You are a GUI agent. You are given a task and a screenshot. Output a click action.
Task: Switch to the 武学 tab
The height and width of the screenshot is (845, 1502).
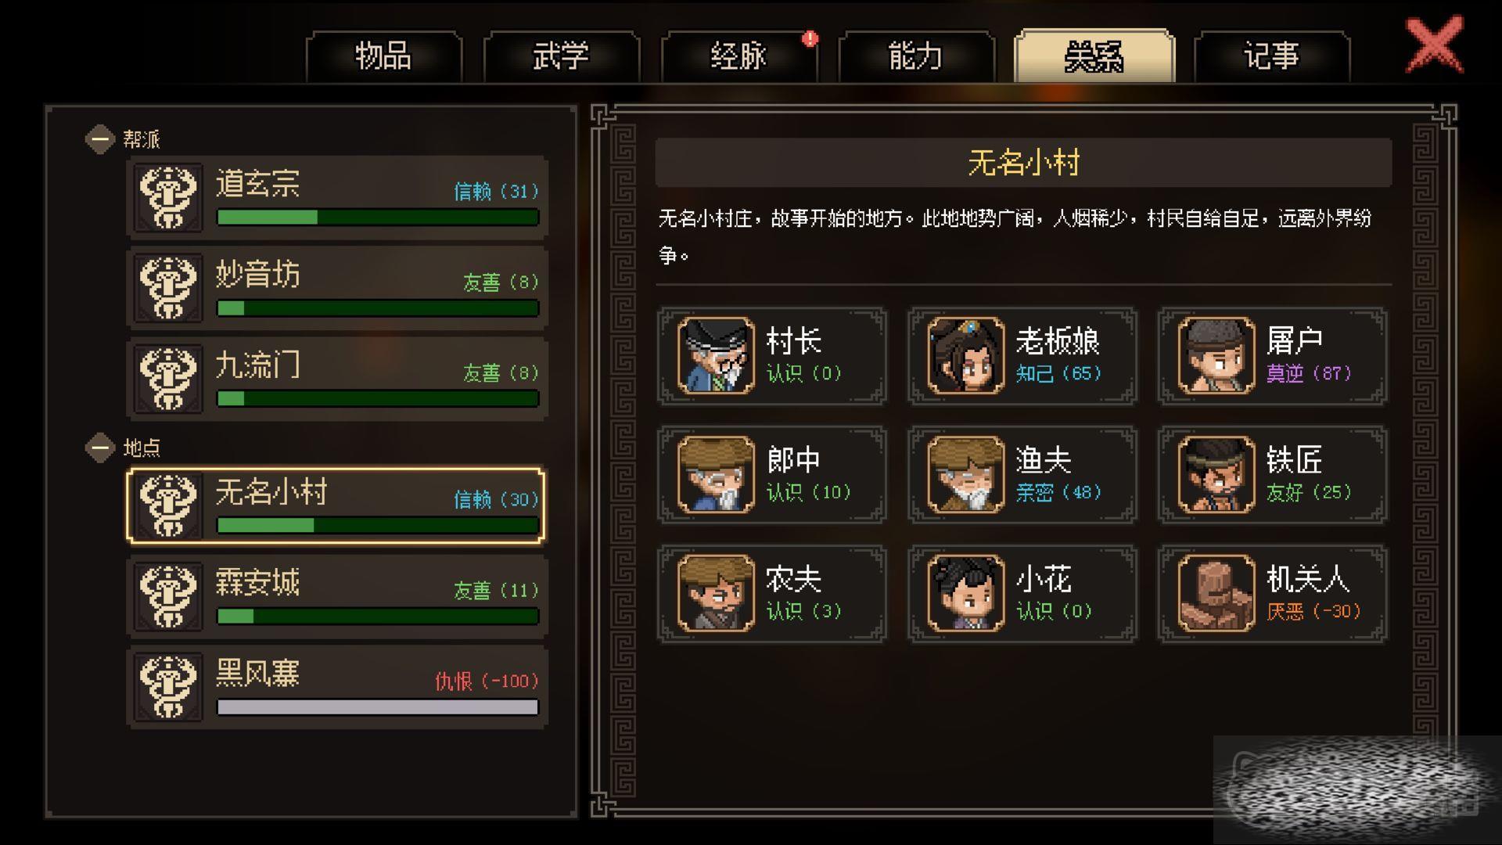[x=561, y=56]
